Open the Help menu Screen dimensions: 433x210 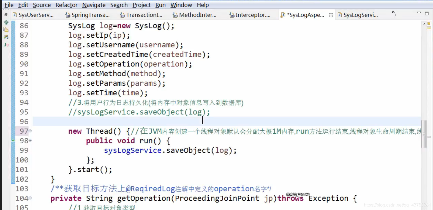203,5
